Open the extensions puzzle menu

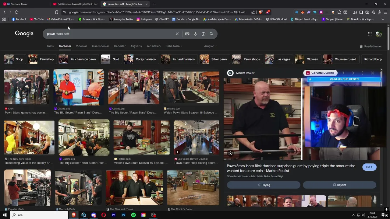(339, 12)
